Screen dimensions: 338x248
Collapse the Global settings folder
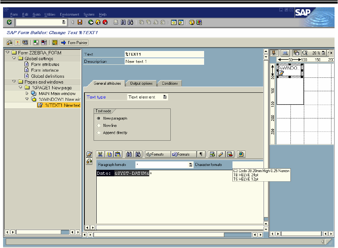[14, 58]
